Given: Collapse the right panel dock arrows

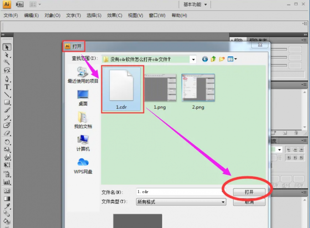Looking at the screenshot, I should tap(305, 35).
